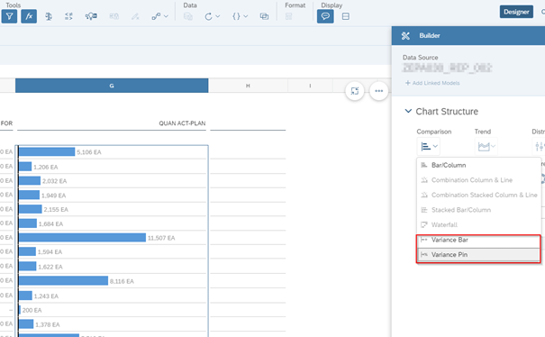This screenshot has height=337, width=545.
Task: Toggle the Designer panel button
Action: [516, 12]
